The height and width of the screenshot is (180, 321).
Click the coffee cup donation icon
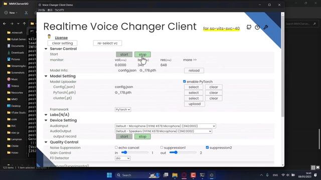click(x=49, y=36)
